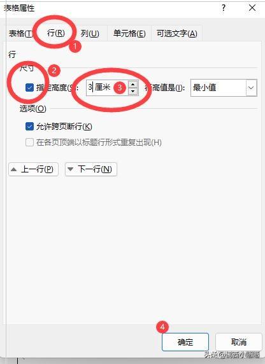Switch to 可选文字(A) tab
The image size is (265, 364).
[177, 34]
